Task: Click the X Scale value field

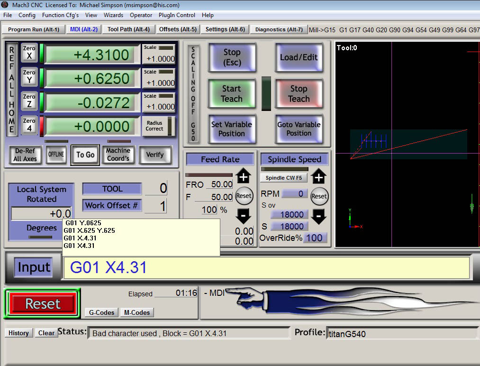Action: [160, 58]
